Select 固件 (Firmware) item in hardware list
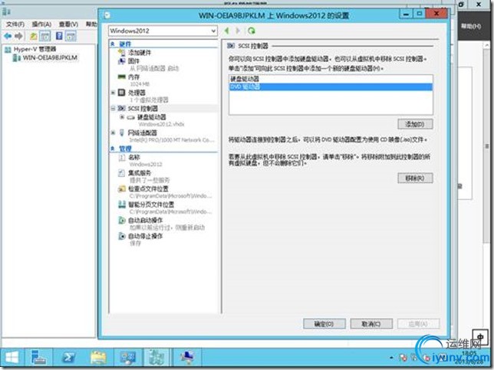 point(133,61)
